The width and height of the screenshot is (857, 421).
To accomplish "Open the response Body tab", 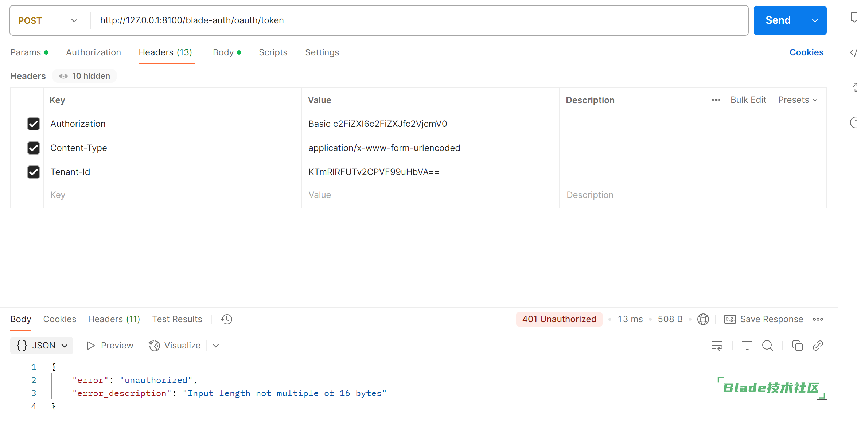I will pyautogui.click(x=21, y=319).
